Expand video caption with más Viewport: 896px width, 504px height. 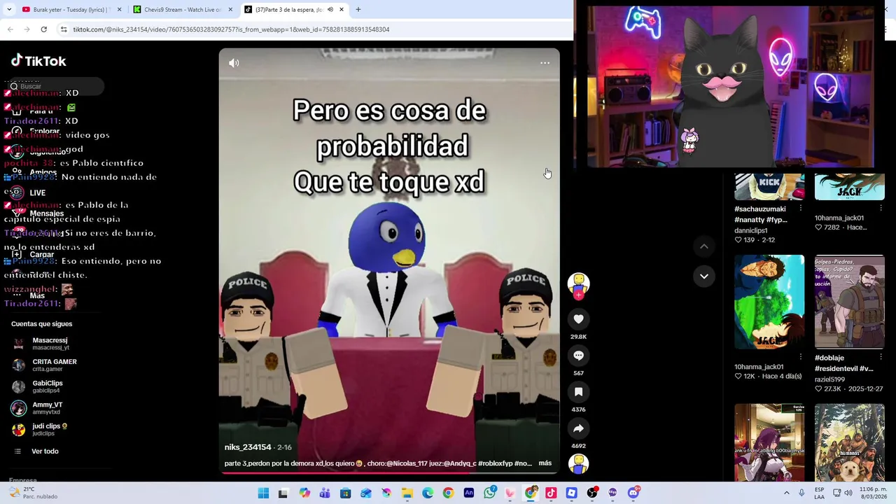(545, 463)
